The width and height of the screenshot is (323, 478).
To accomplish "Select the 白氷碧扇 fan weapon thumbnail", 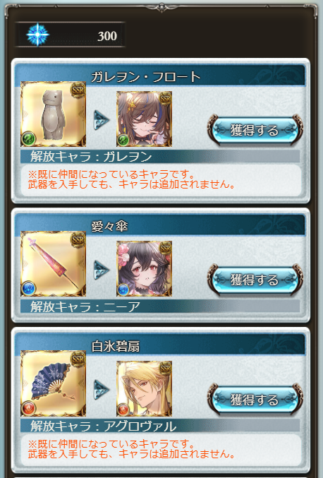I will tap(54, 383).
